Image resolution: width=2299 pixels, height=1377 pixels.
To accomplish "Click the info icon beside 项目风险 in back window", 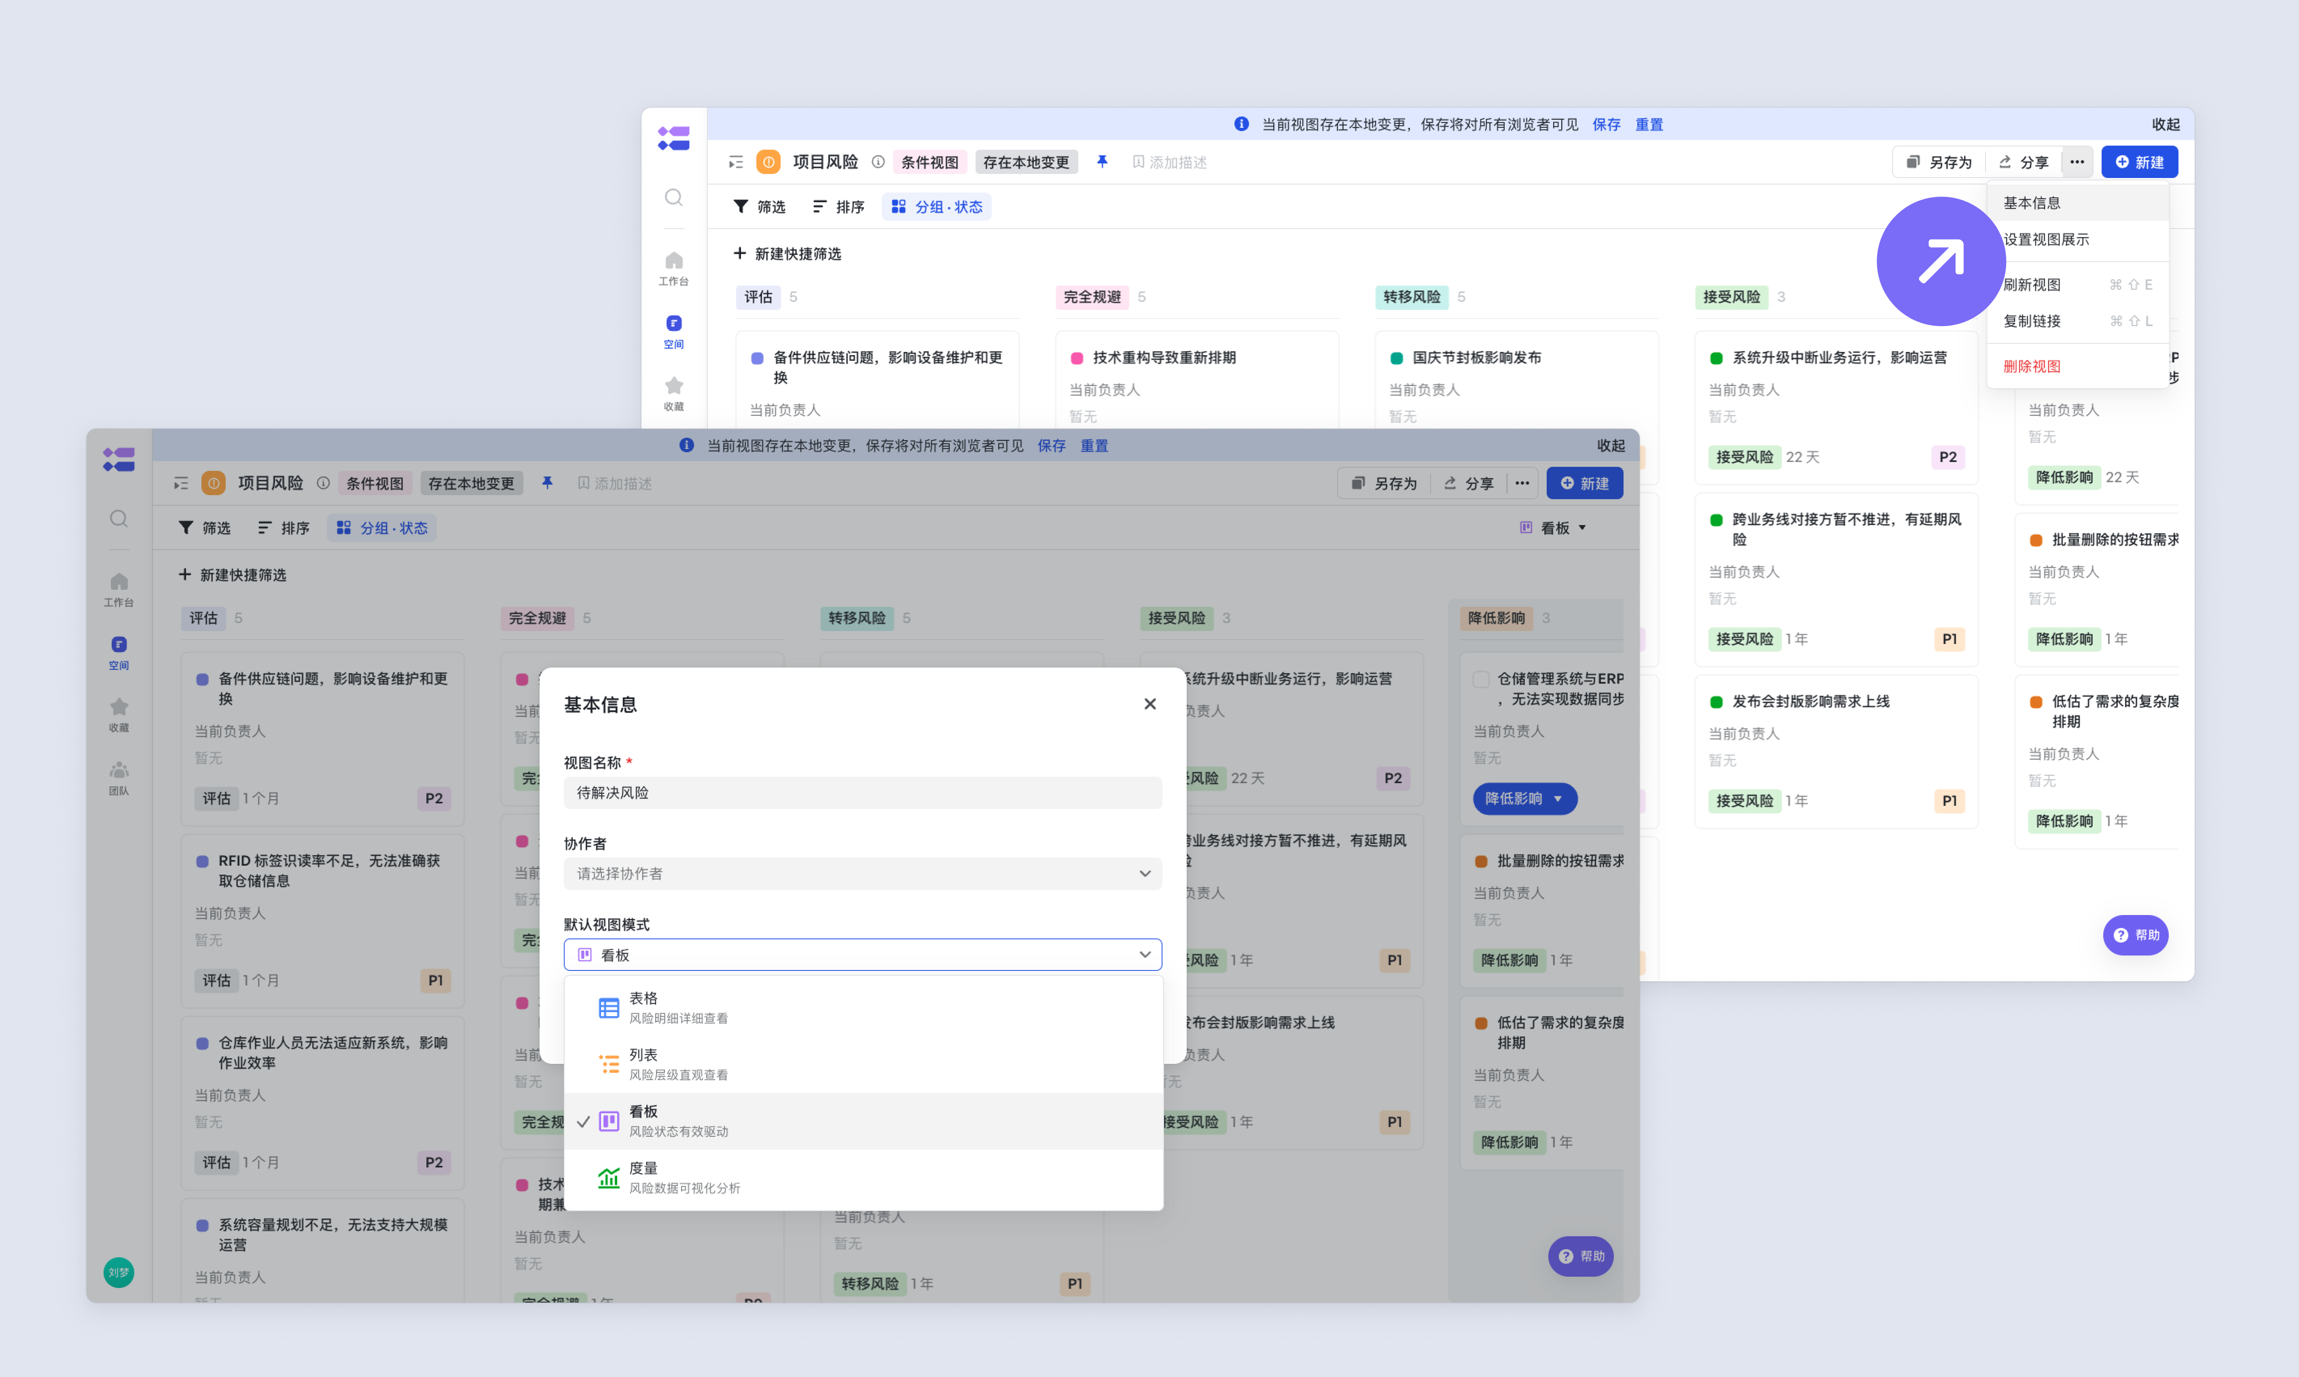I will pos(878,162).
